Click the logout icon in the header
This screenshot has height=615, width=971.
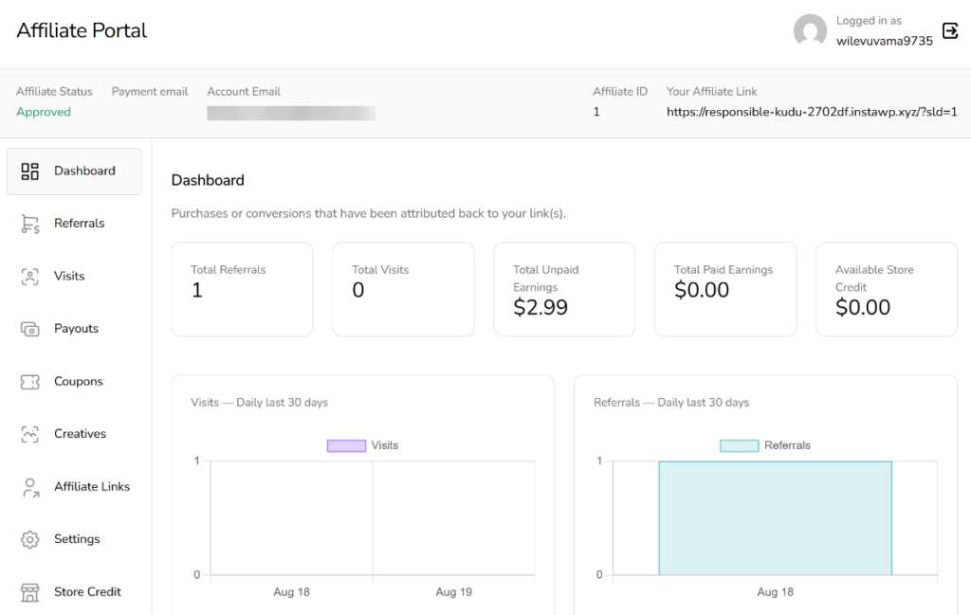(x=951, y=30)
